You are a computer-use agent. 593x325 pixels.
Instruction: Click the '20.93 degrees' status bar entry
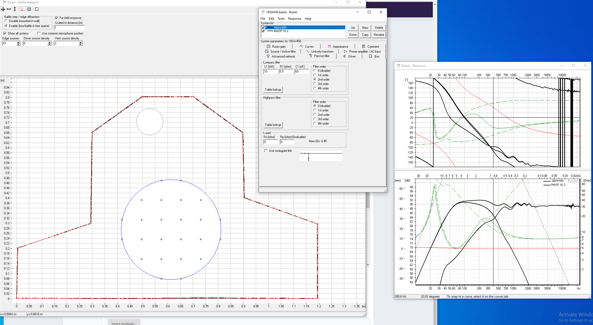coord(430,297)
